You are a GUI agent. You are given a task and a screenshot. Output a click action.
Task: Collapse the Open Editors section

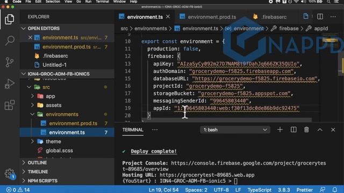(x=24, y=28)
